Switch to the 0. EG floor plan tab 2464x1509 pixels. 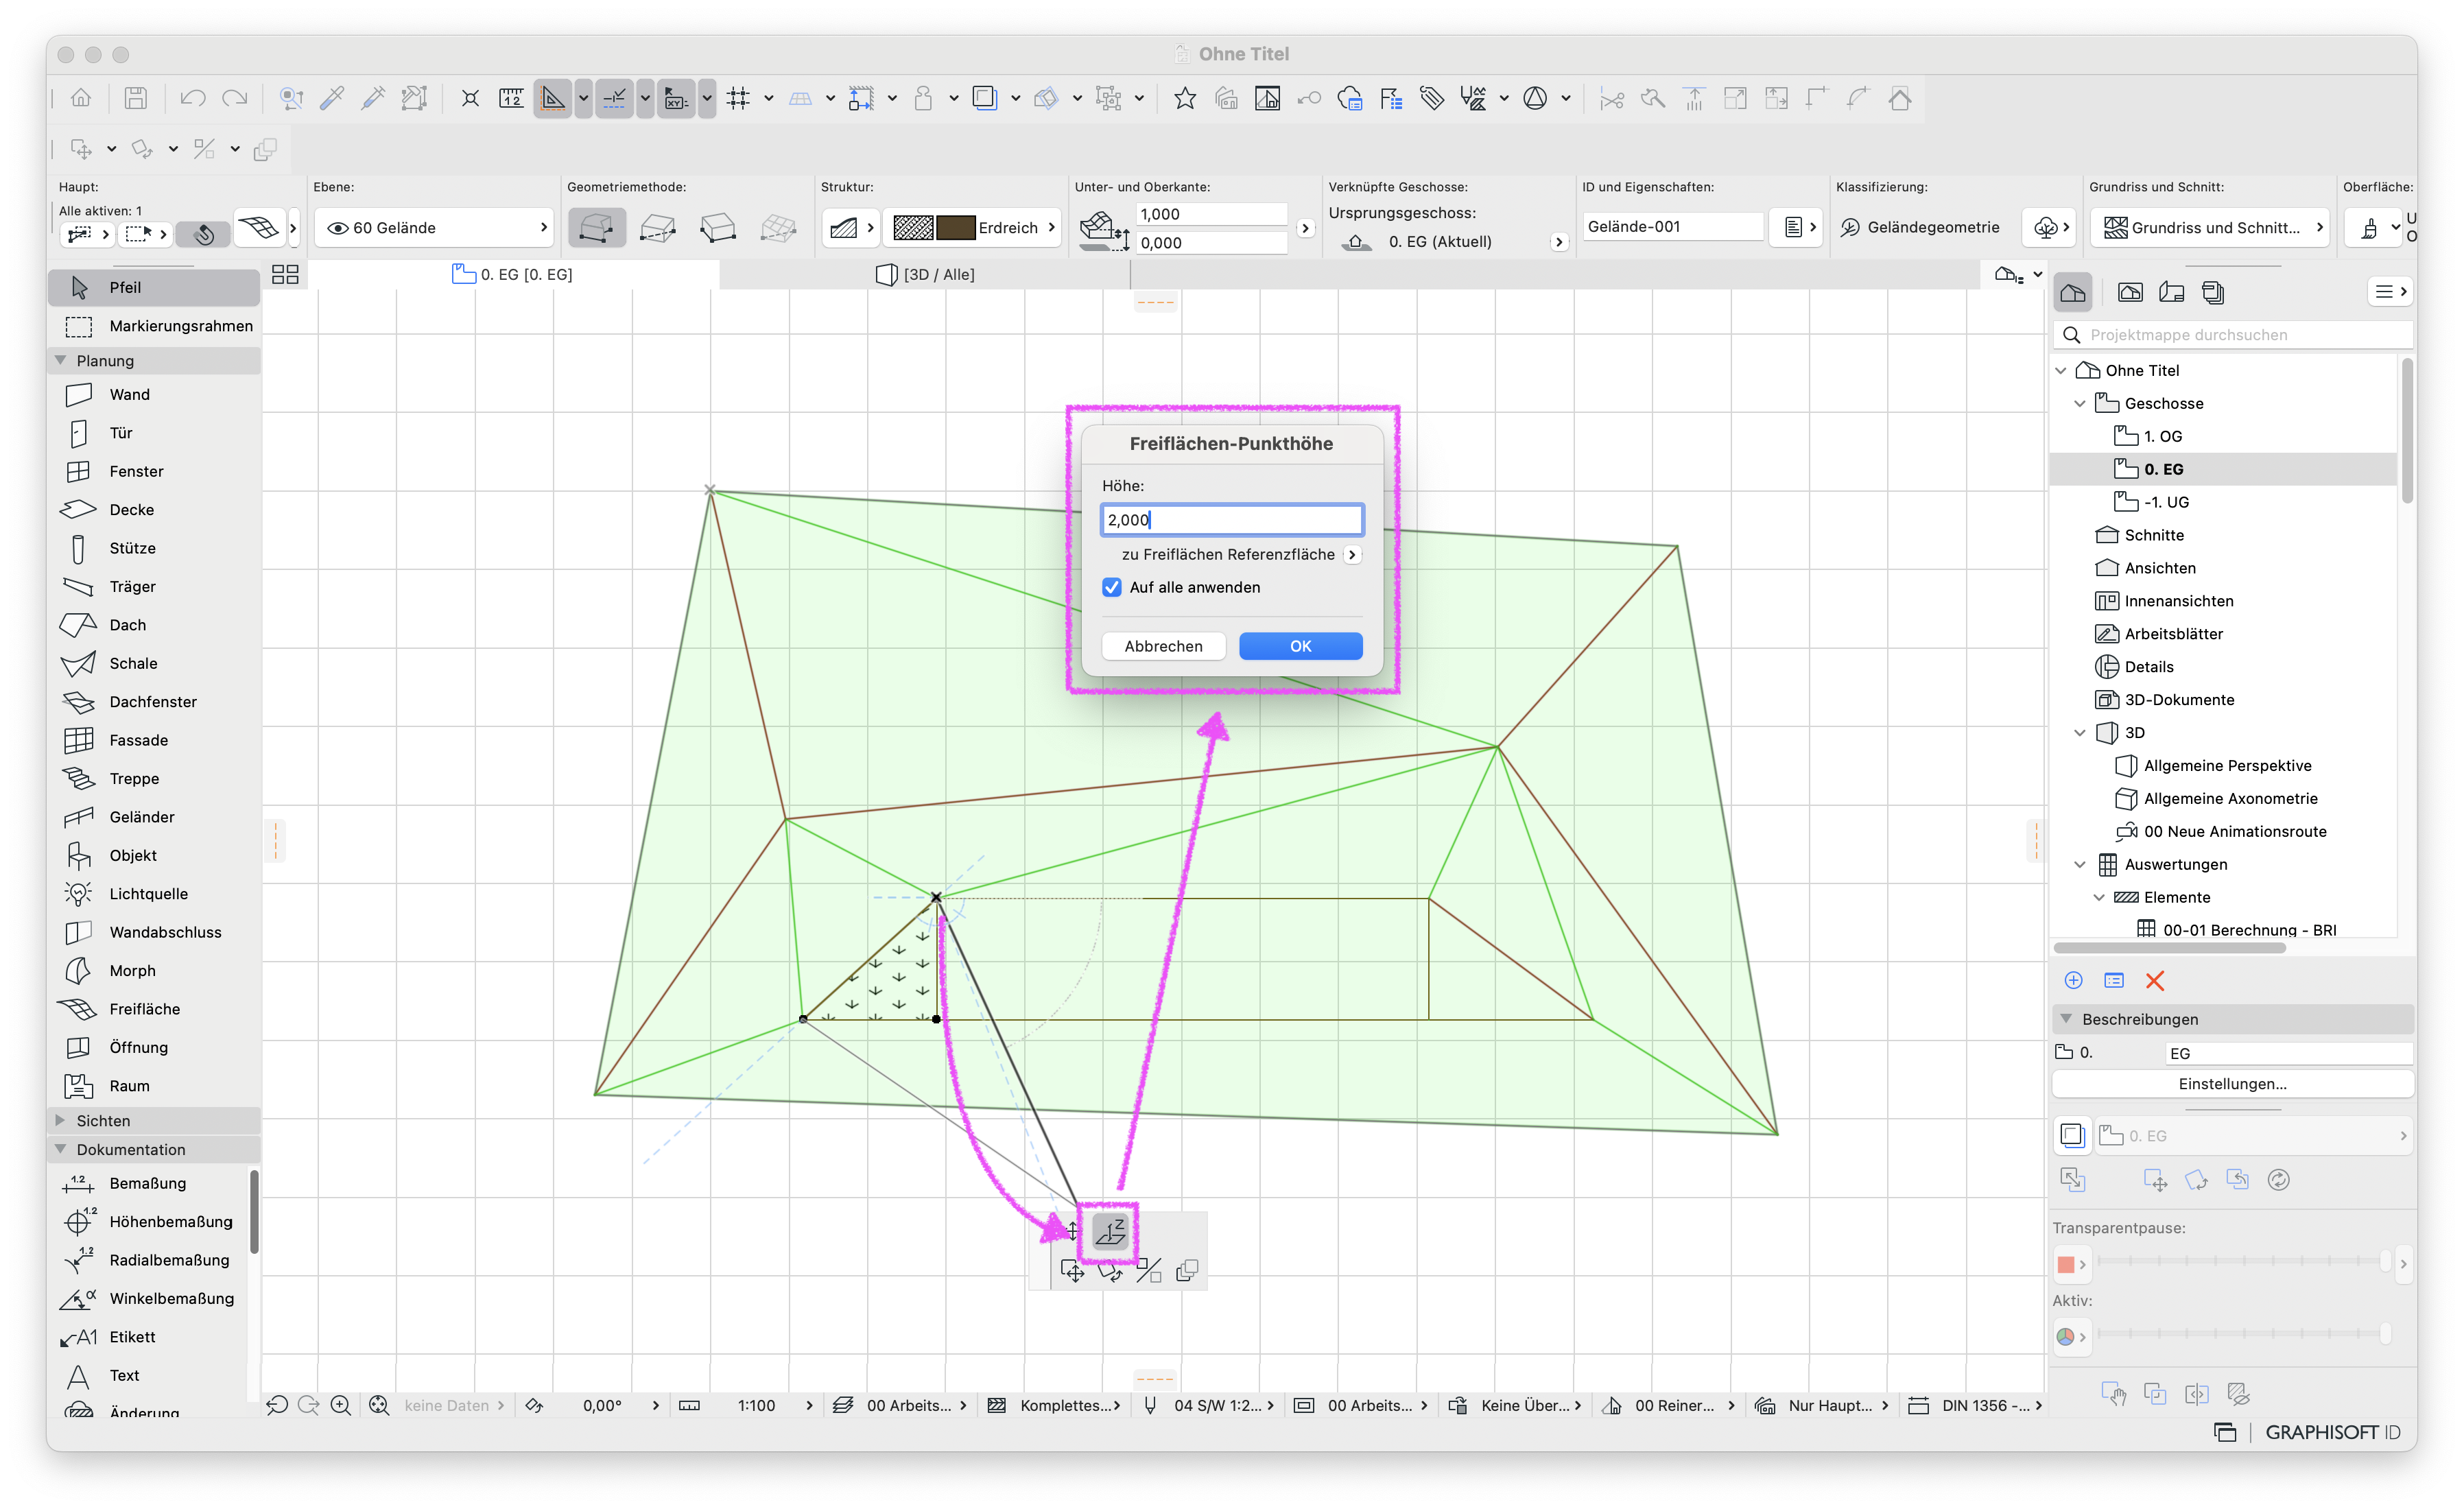click(513, 275)
